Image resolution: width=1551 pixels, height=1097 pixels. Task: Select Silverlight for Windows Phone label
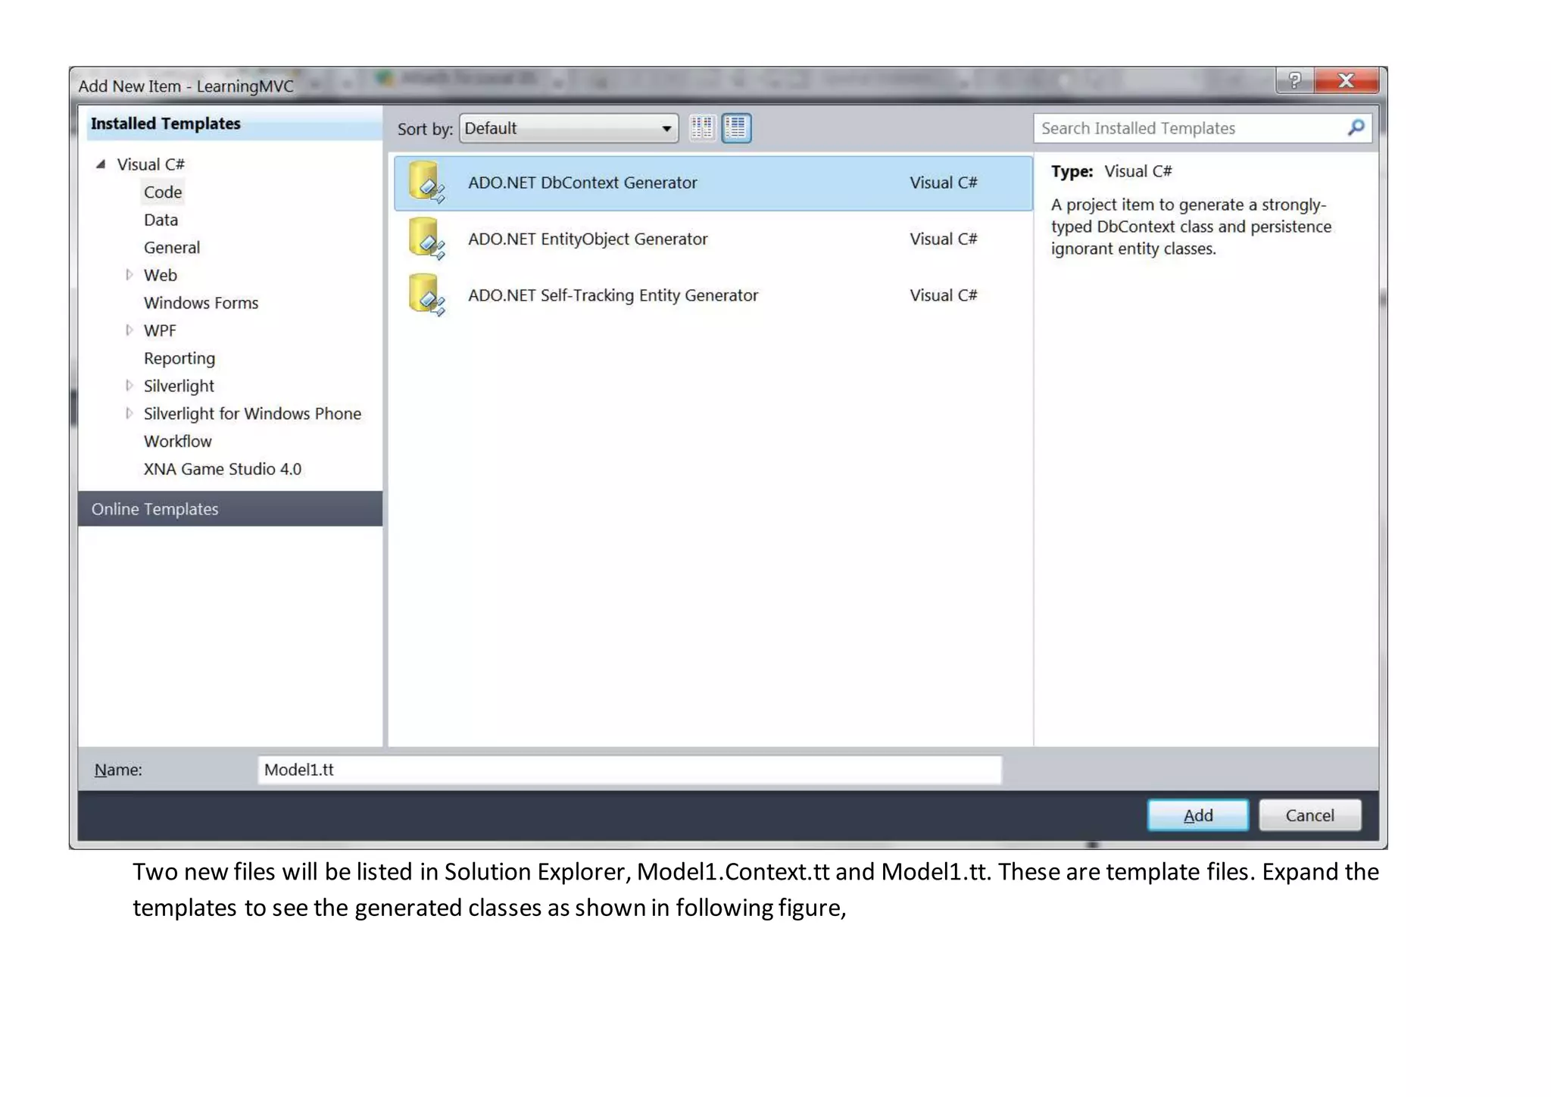[252, 414]
